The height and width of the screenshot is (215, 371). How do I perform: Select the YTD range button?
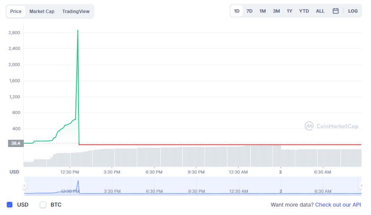[x=304, y=11]
